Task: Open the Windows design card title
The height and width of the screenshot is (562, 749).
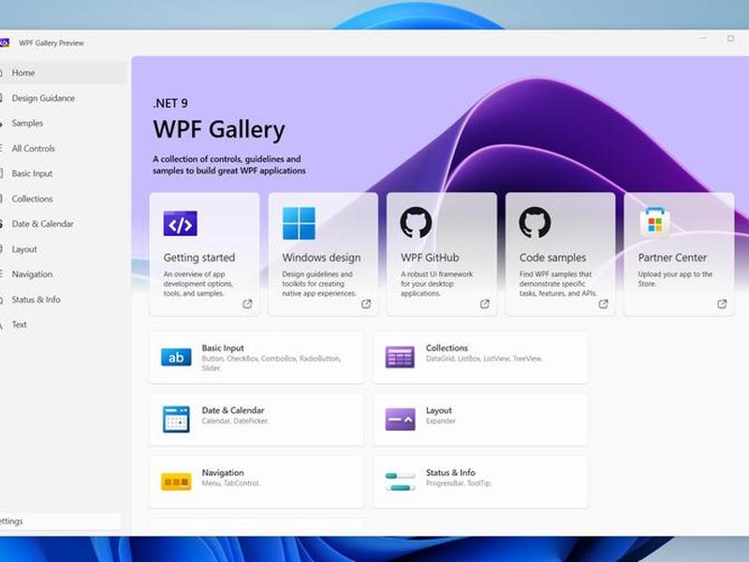Action: 321,258
